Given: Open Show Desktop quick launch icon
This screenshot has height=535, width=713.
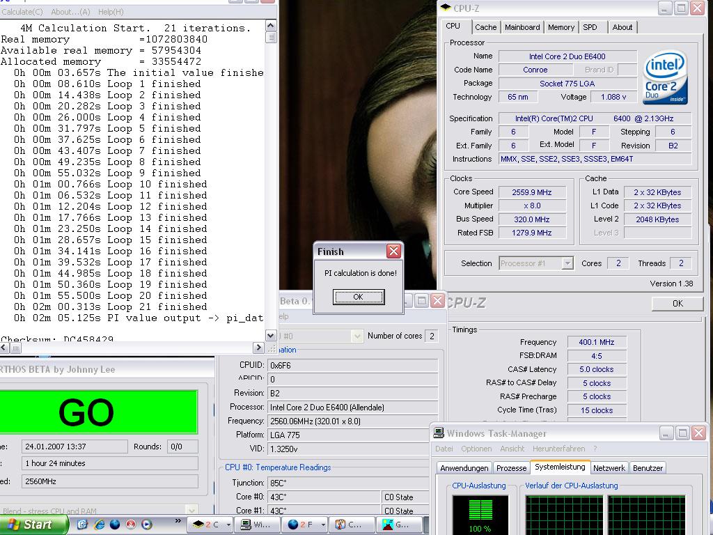Looking at the screenshot, I should [82, 525].
